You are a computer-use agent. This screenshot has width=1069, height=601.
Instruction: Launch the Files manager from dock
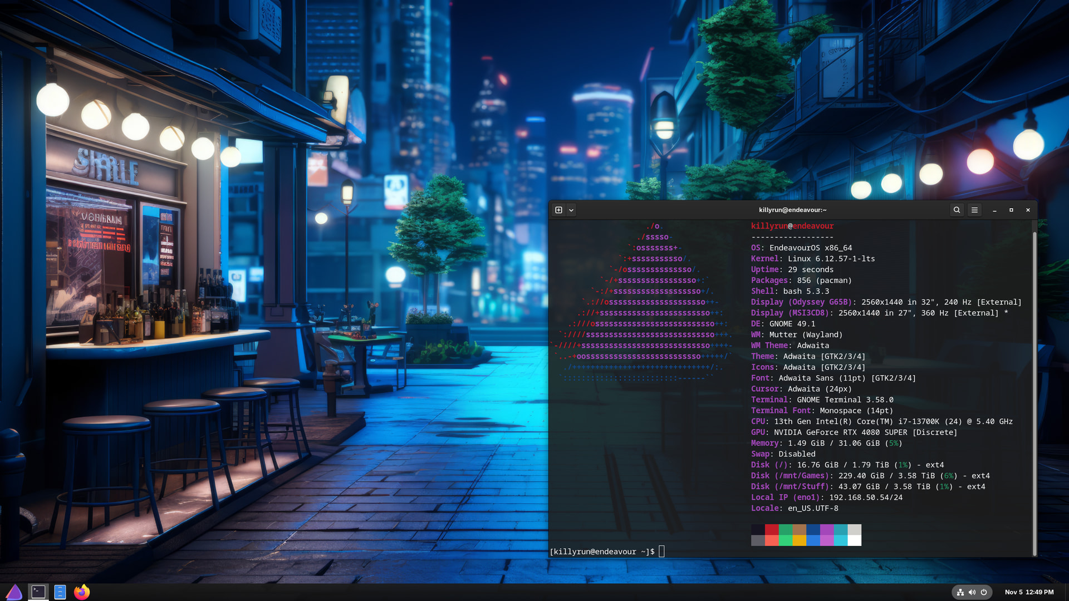60,592
